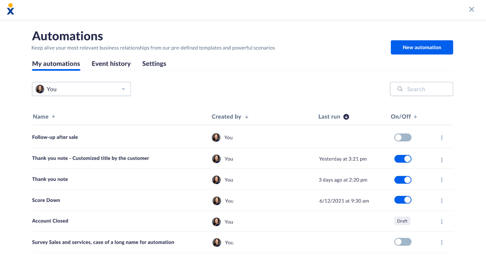Open more options for Account Closed draft
This screenshot has height=271, width=486.
[x=442, y=222]
